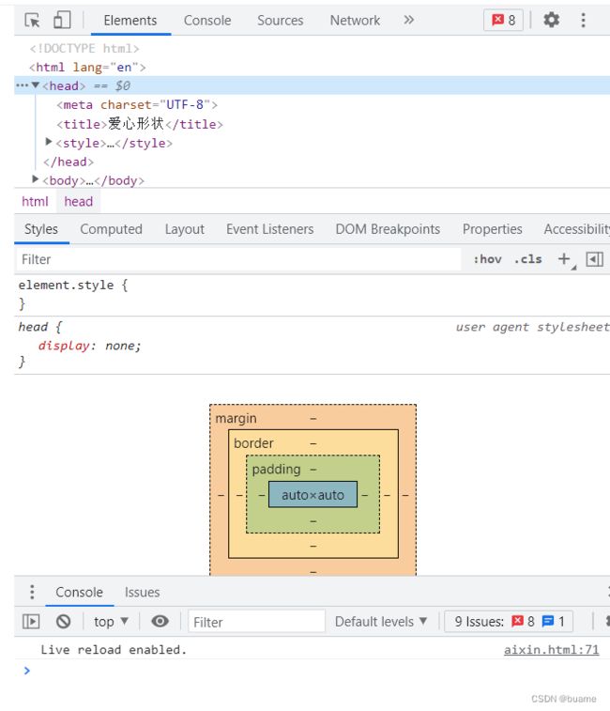The height and width of the screenshot is (711, 610).
Task: Open the Properties pane tab
Action: coord(492,229)
